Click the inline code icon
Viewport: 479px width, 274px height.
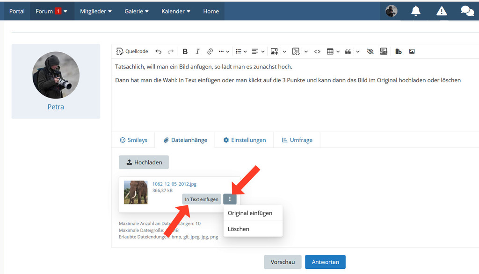click(317, 51)
